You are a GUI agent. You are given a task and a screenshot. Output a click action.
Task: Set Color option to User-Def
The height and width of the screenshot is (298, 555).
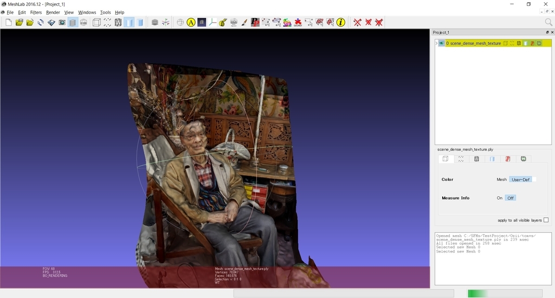point(521,179)
